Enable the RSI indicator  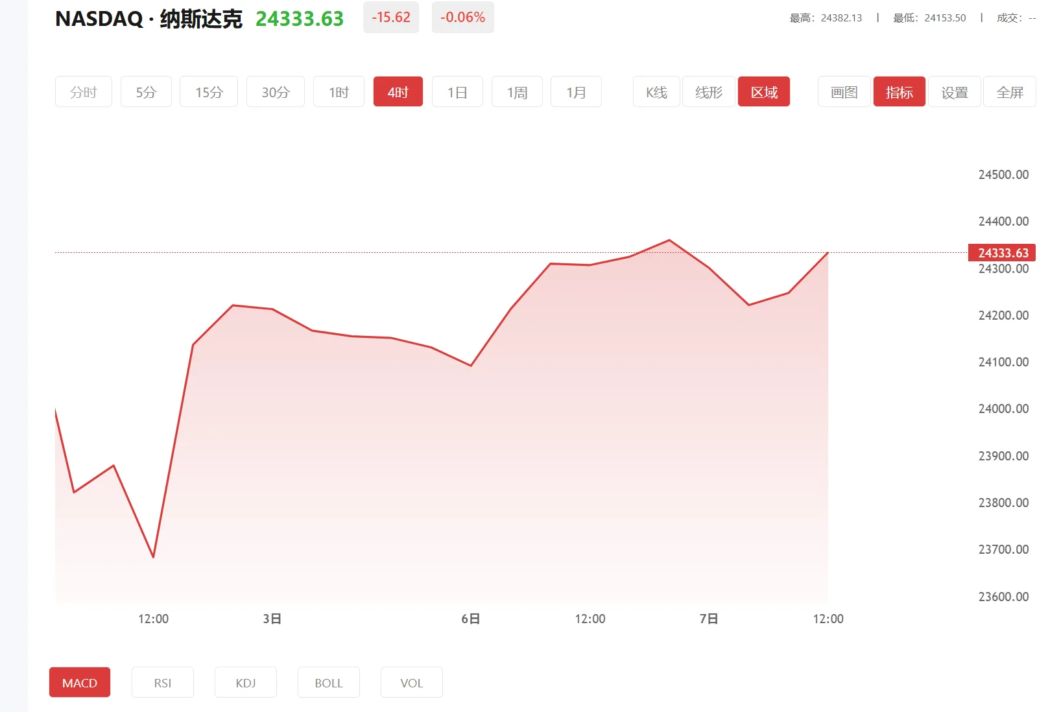click(162, 682)
